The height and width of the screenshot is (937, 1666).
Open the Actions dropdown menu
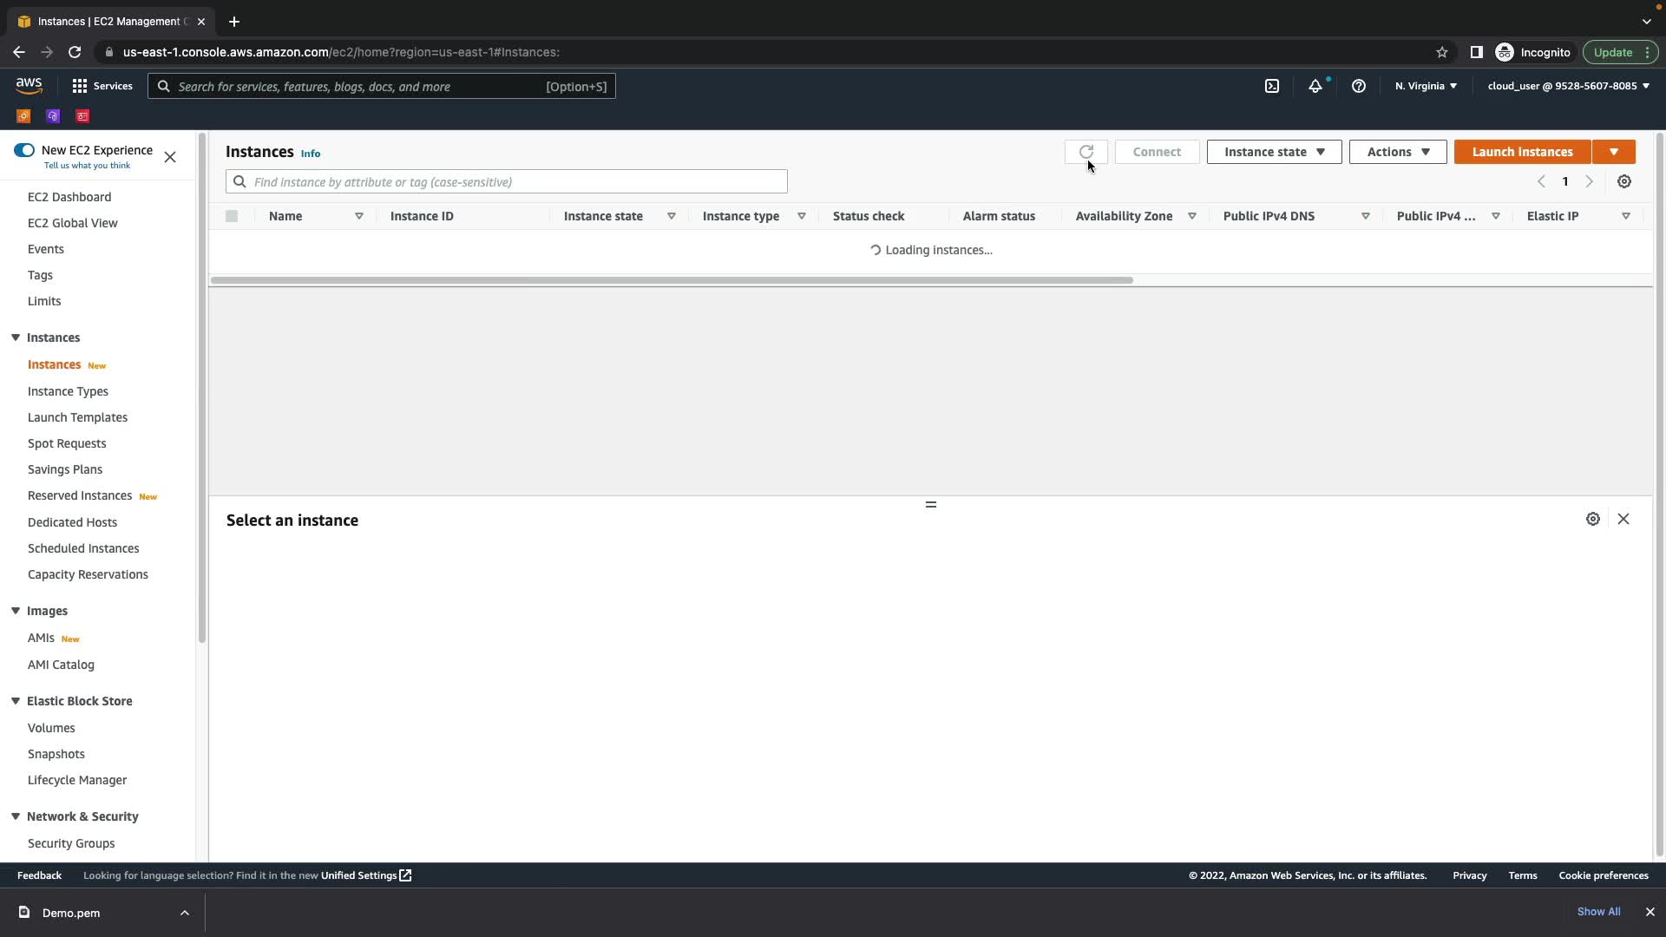coord(1397,152)
